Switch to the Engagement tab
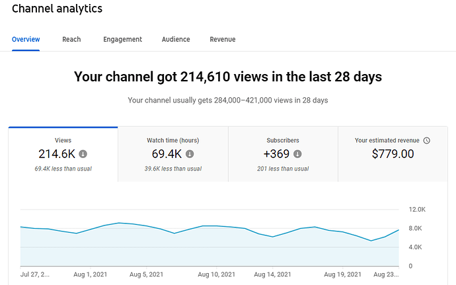 (122, 39)
